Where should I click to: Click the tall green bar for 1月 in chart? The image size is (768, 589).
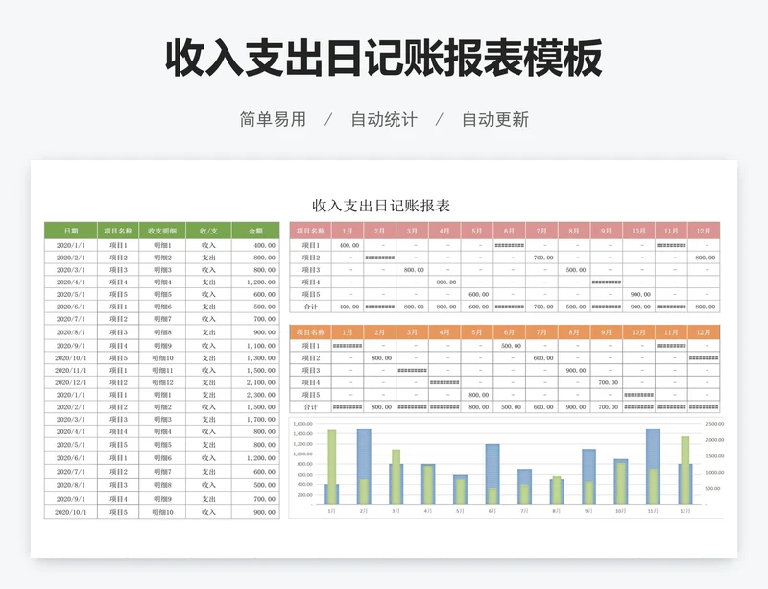(x=332, y=467)
